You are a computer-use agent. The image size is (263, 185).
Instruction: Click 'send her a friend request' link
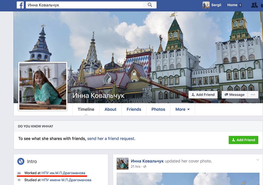tap(111, 139)
